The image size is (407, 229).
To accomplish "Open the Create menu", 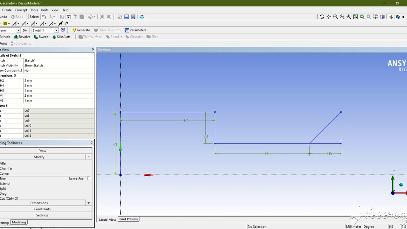I will 7,10.
